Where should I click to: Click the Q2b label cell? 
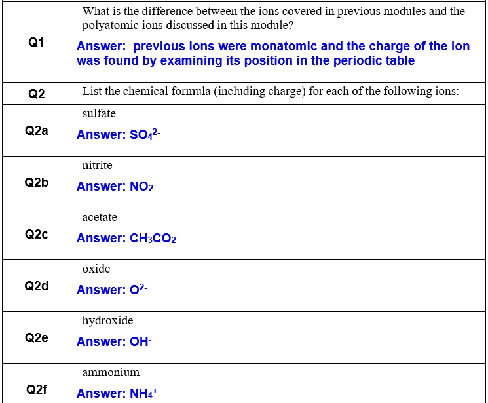tap(37, 182)
